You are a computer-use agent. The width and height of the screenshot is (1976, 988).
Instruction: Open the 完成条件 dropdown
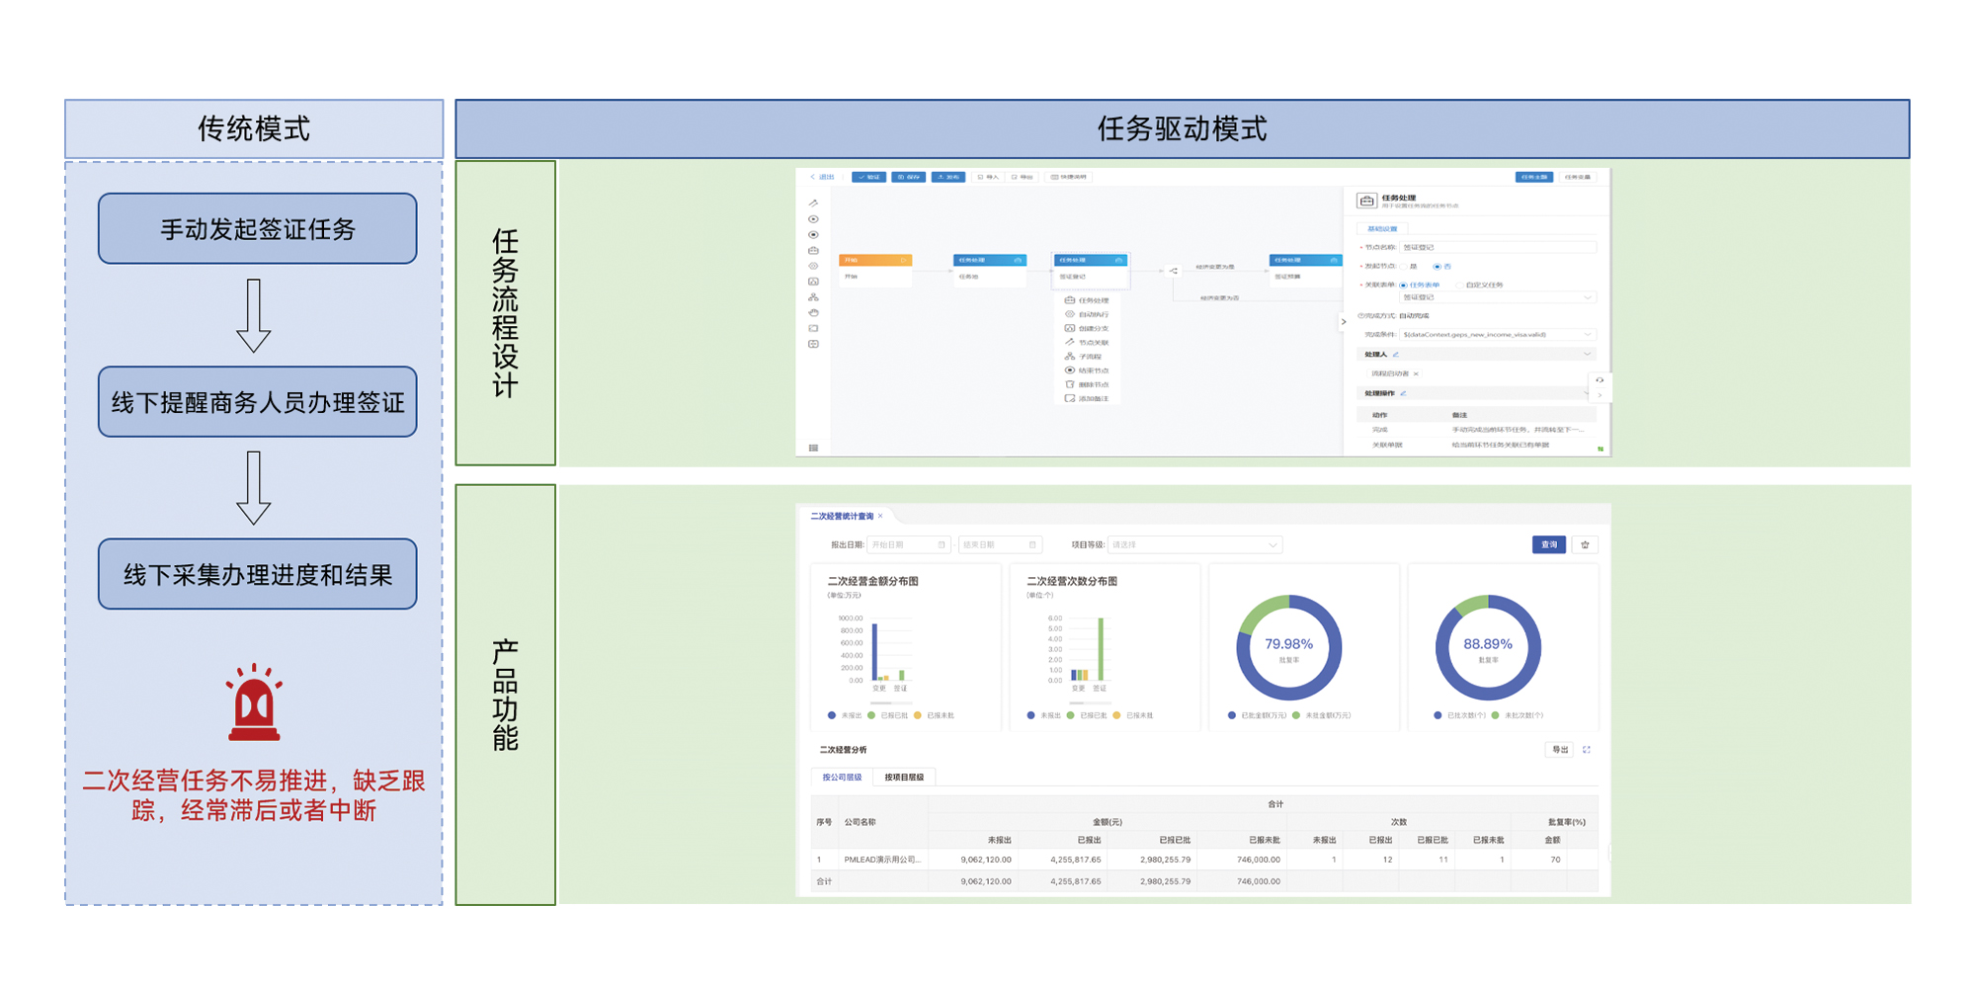pos(1496,335)
